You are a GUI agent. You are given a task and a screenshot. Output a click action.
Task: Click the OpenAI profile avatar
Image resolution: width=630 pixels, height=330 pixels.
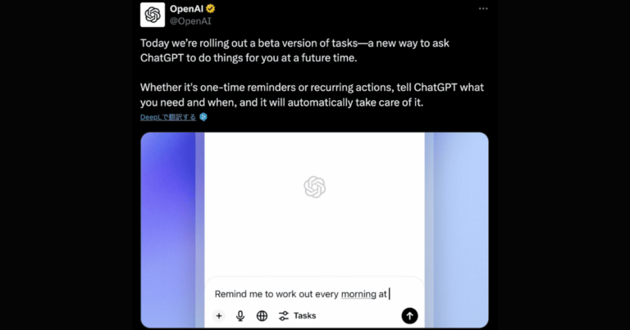click(x=153, y=15)
